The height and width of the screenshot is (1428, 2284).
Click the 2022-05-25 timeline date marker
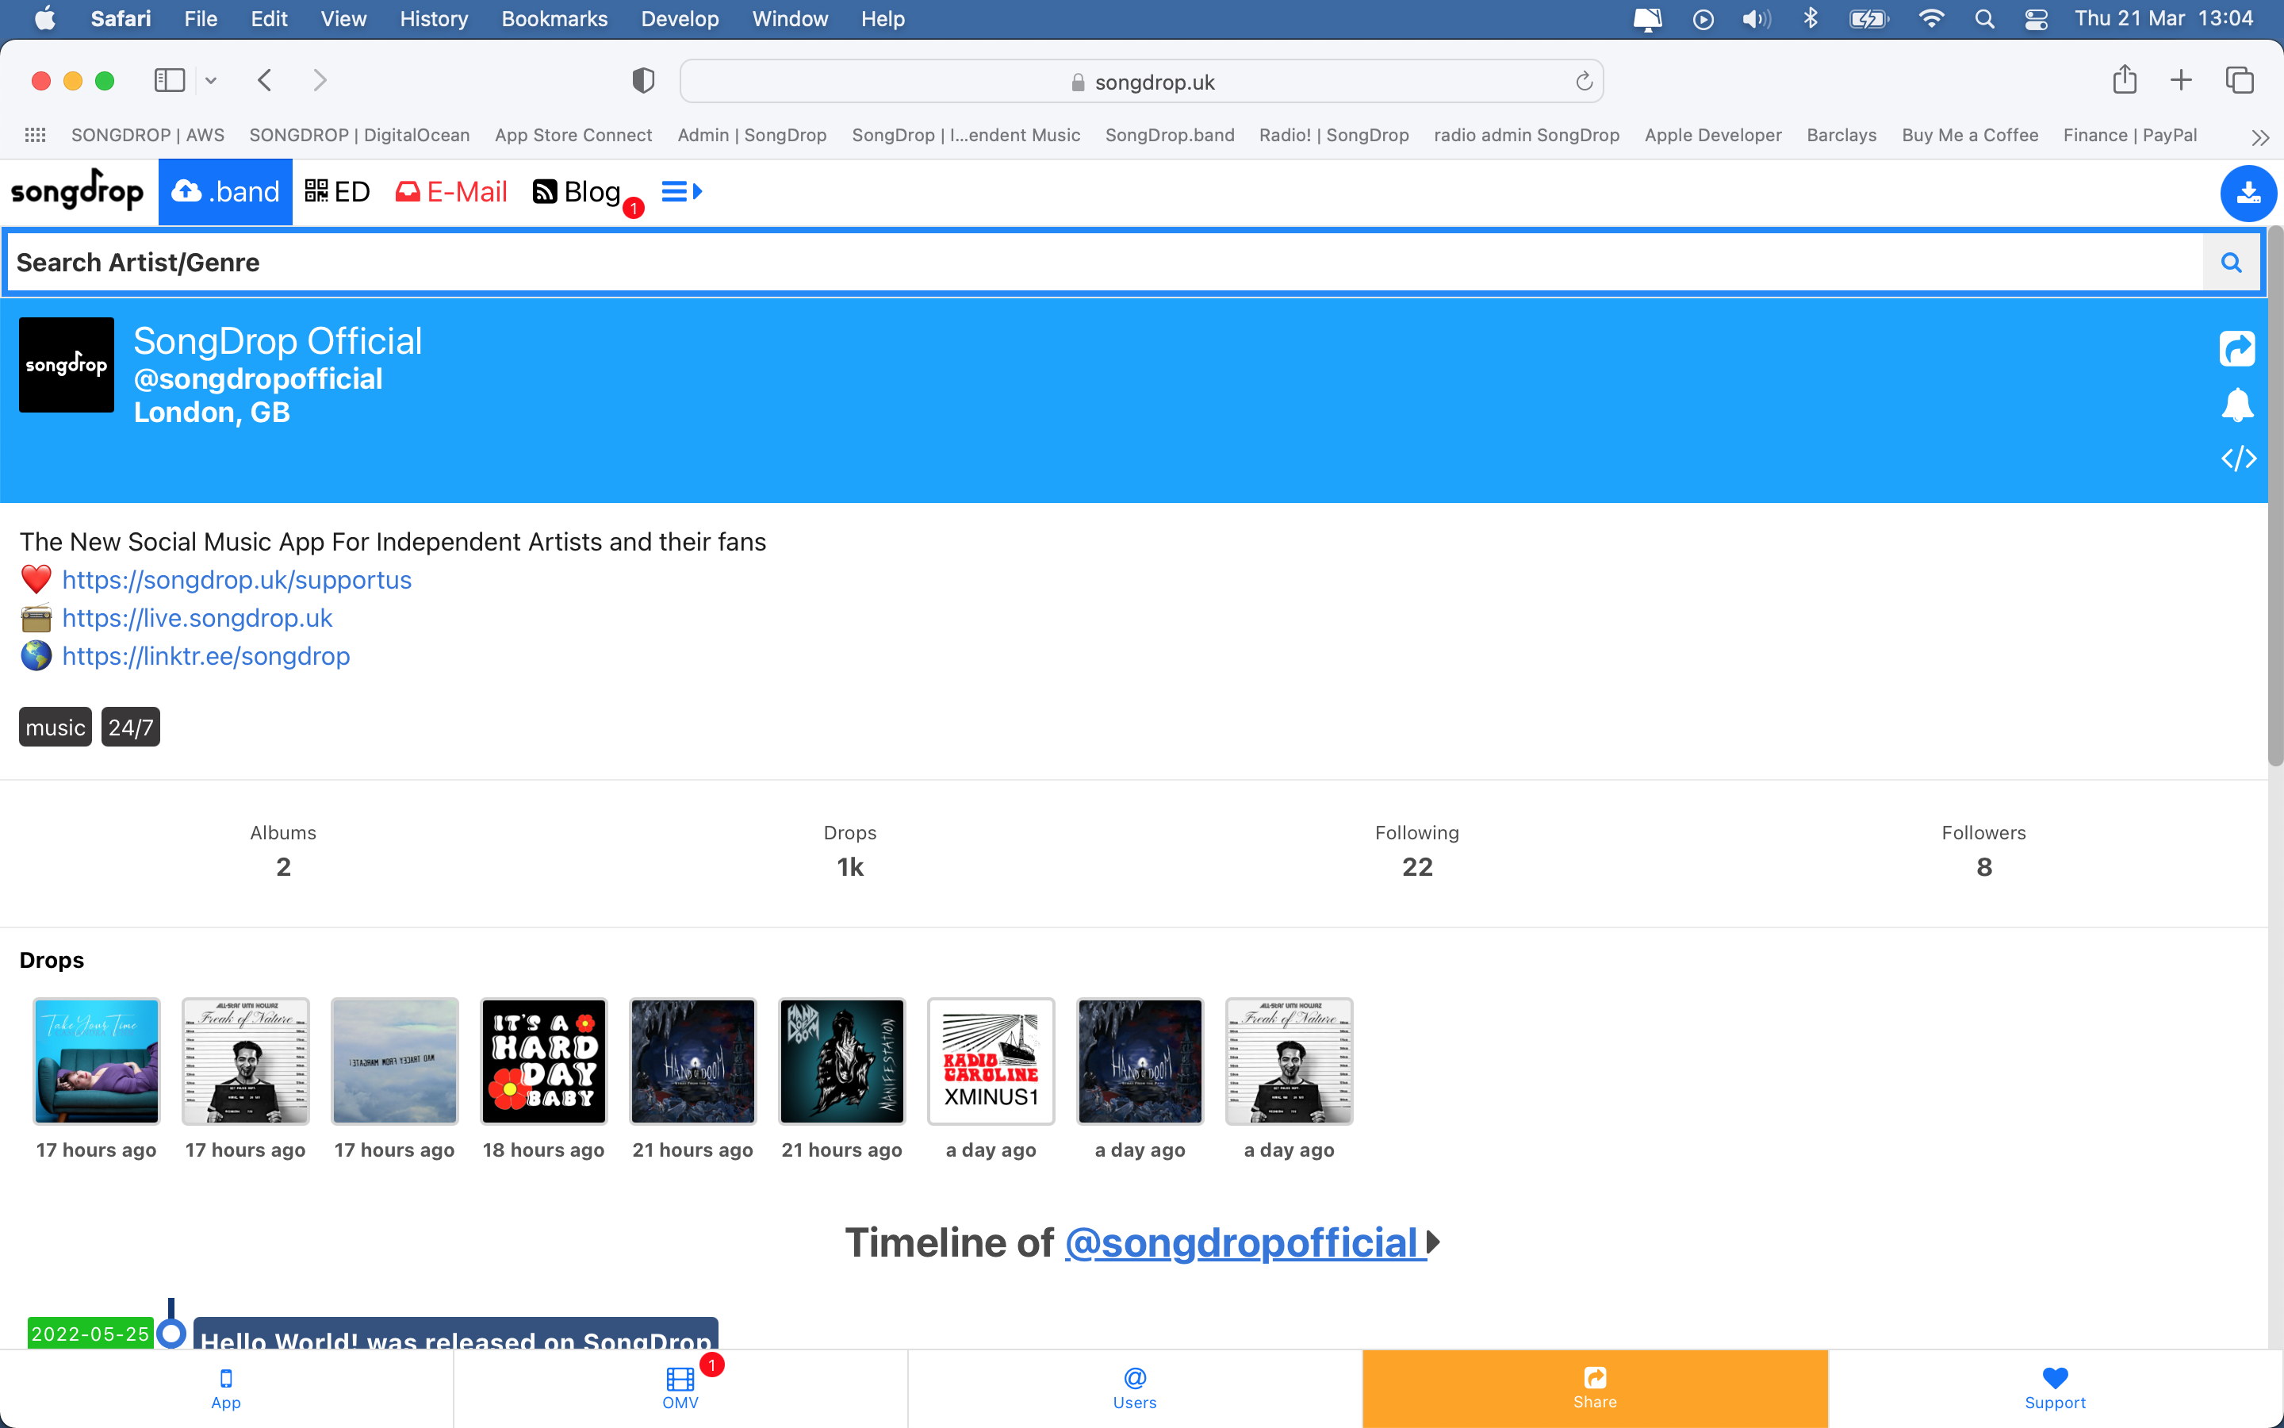90,1333
